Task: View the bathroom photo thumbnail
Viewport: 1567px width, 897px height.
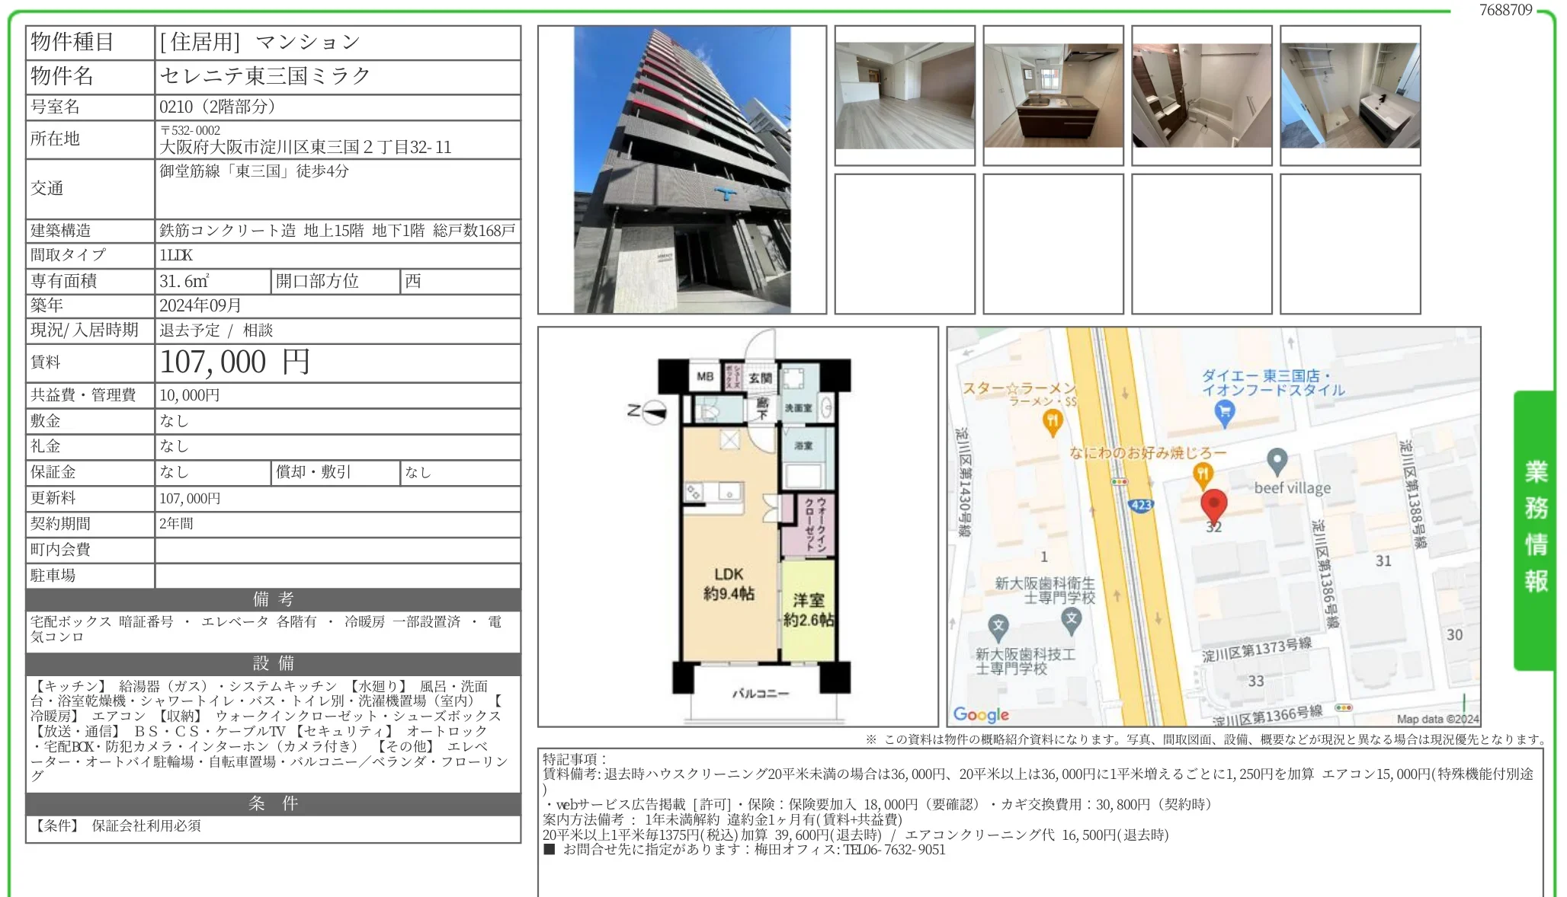Action: 1202,94
